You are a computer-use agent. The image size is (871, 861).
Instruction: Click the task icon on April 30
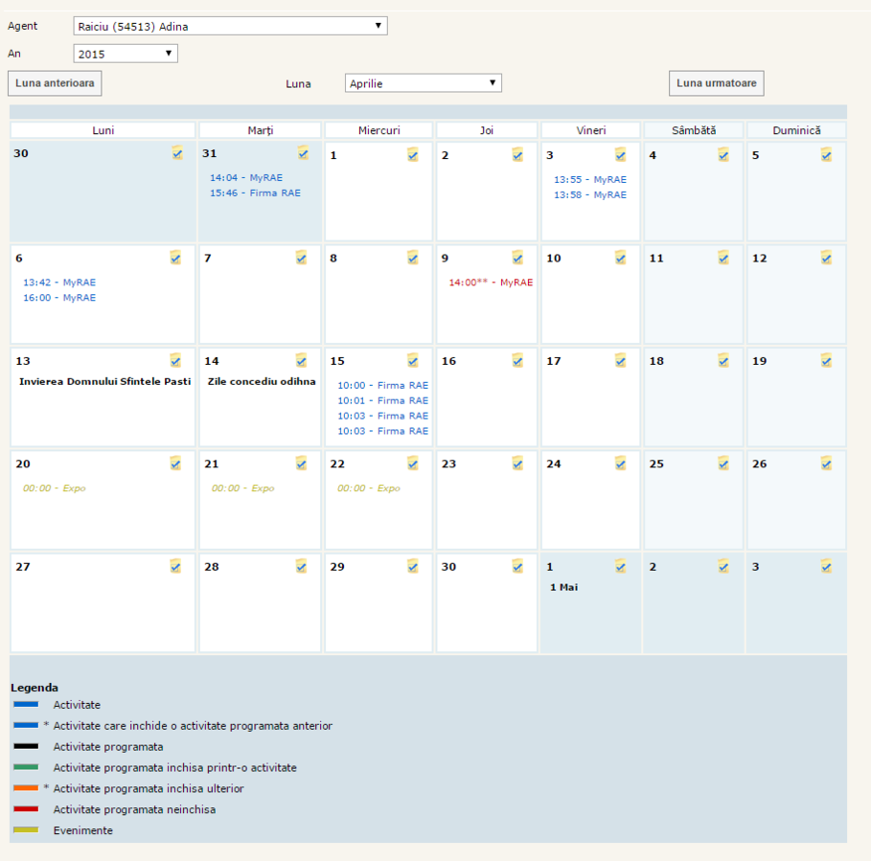(x=517, y=566)
